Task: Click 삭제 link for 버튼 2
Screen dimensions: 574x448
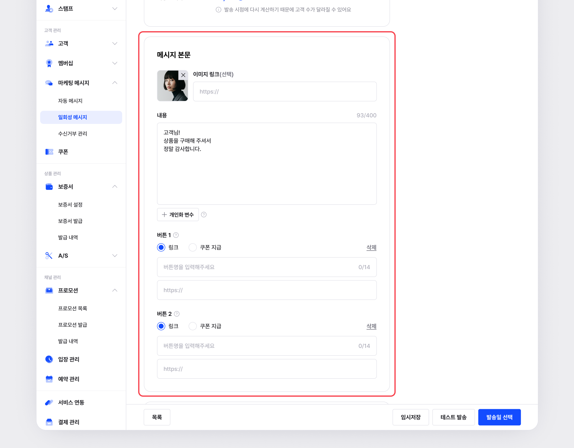Action: pyautogui.click(x=371, y=326)
